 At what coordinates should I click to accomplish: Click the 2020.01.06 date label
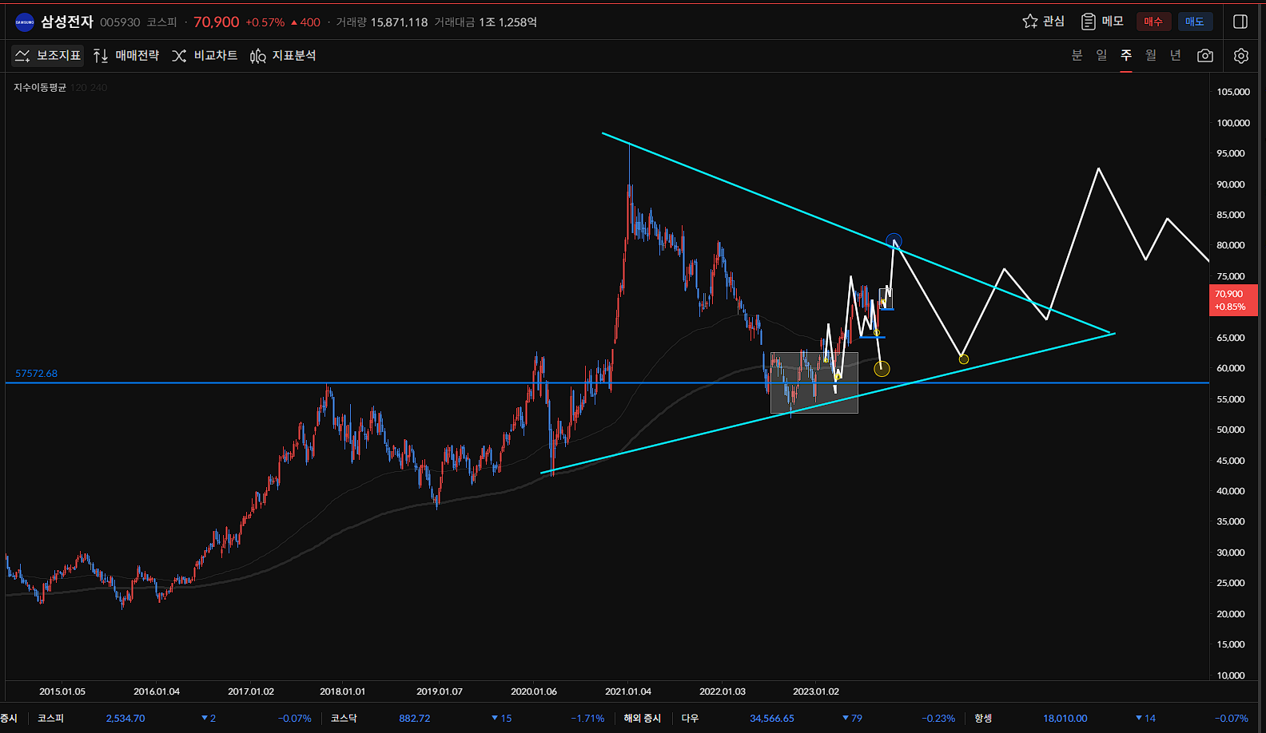point(534,691)
